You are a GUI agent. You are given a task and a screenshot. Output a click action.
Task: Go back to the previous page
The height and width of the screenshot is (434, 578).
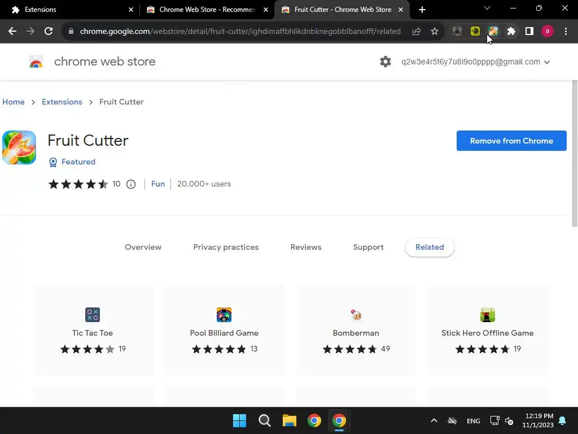pyautogui.click(x=12, y=32)
